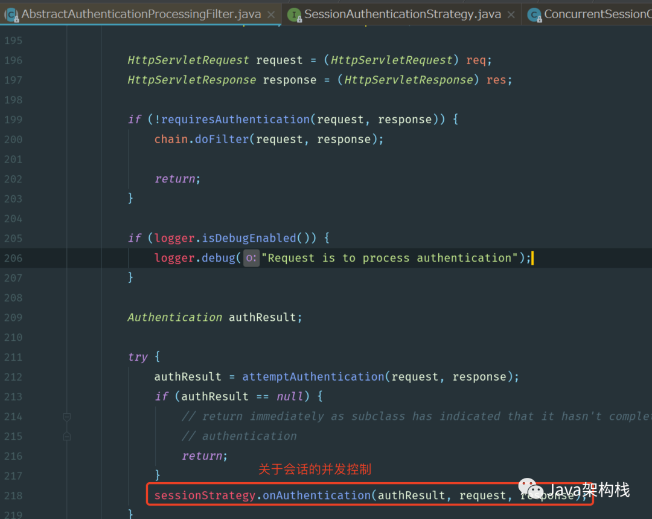This screenshot has height=519, width=652.
Task: Click the "res" variable on line 197
Action: (x=496, y=80)
